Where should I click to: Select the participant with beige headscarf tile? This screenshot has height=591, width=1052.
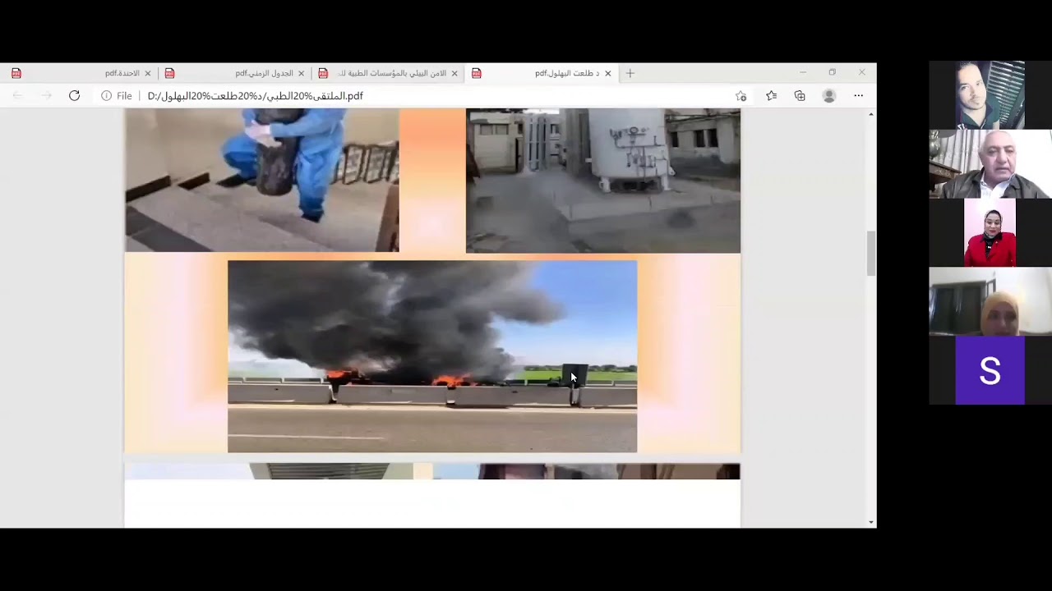click(x=990, y=302)
